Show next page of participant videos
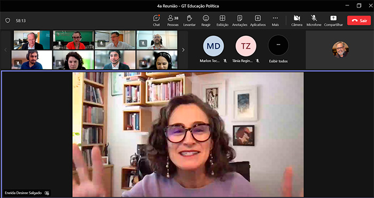This screenshot has height=198, width=374. tap(183, 50)
